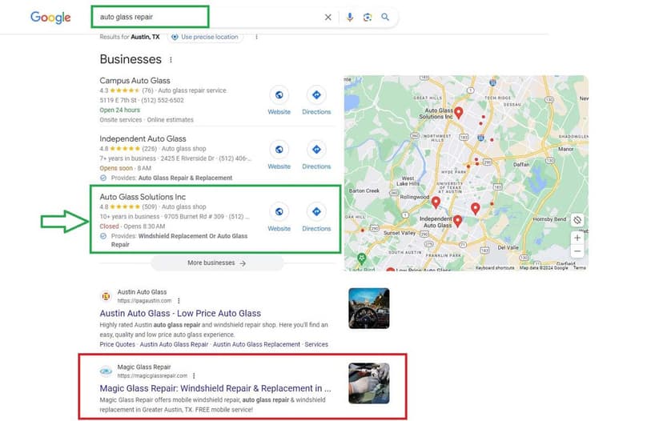Clear the search box with X
Image resolution: width=663 pixels, height=421 pixels.
327,17
